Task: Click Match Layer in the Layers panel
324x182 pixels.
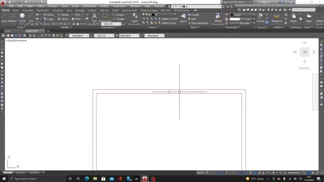Action: 167,23
